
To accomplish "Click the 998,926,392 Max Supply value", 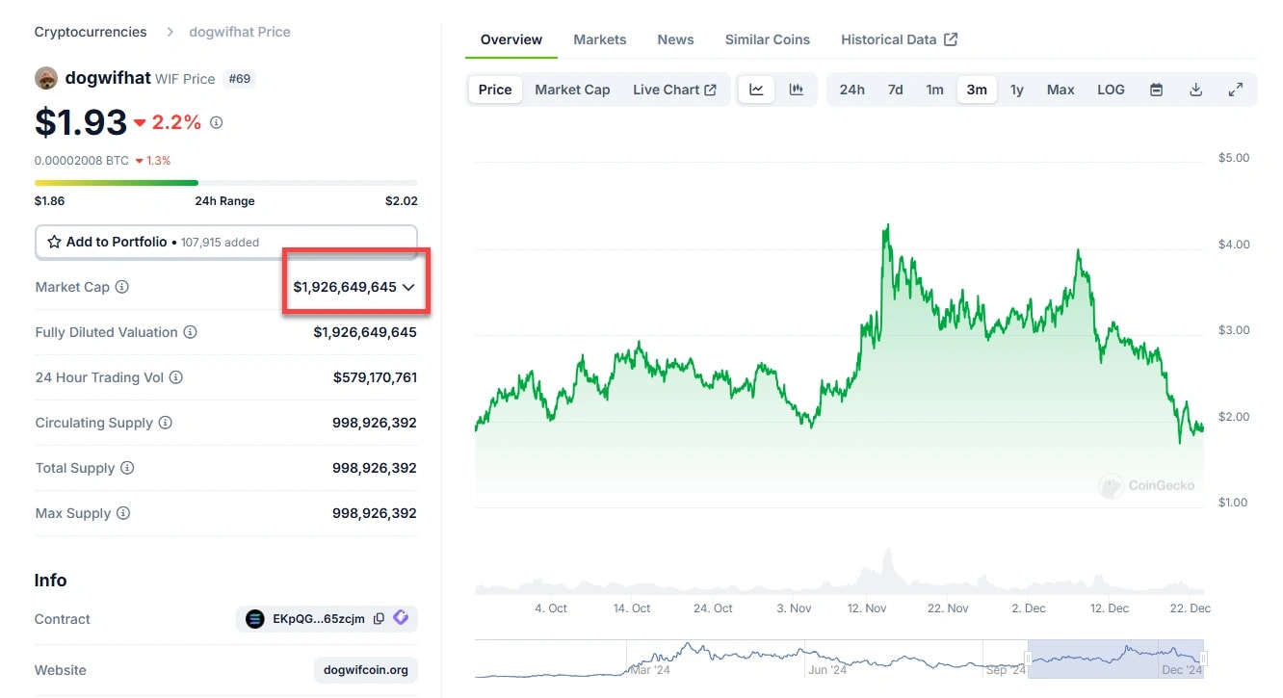I will tap(375, 513).
